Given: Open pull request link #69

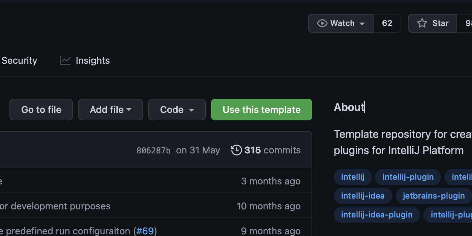Looking at the screenshot, I should pos(145,231).
